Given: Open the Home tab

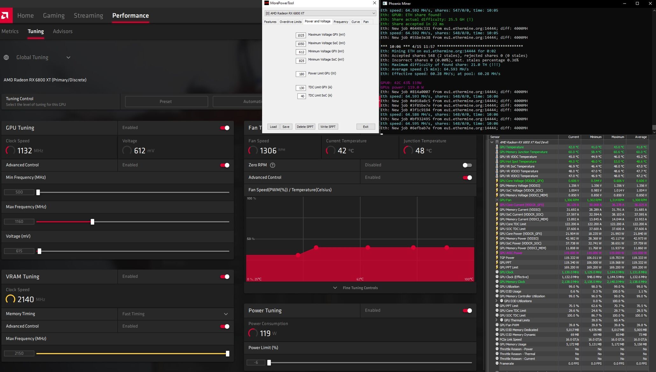Looking at the screenshot, I should [25, 16].
